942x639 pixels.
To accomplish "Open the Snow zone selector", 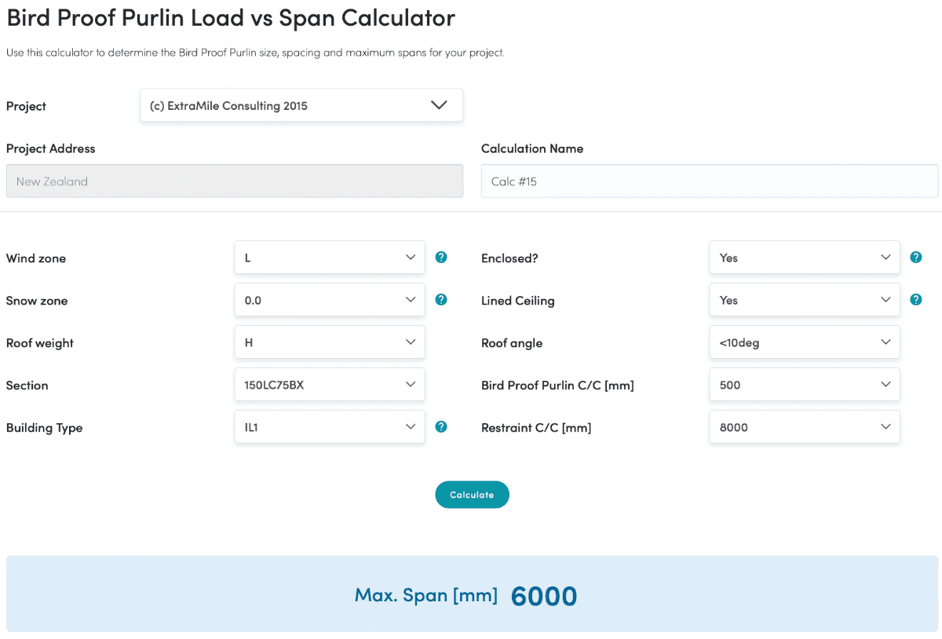I will [330, 300].
